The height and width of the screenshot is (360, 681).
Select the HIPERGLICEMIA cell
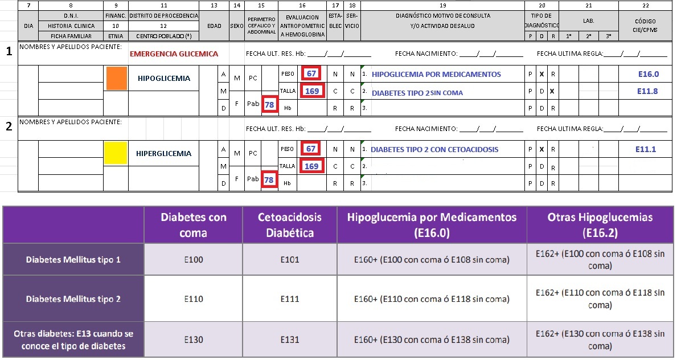tap(163, 153)
